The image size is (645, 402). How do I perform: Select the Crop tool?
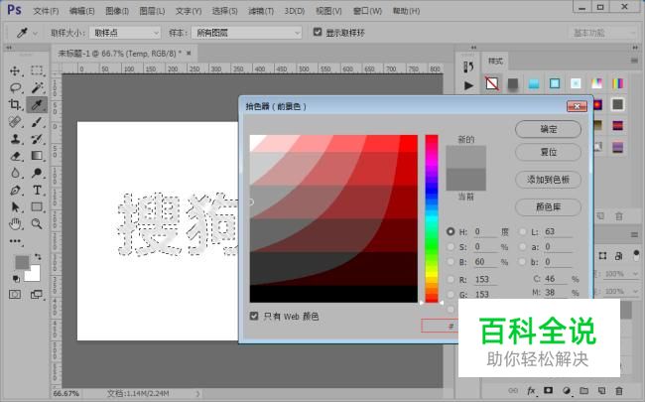[x=15, y=104]
